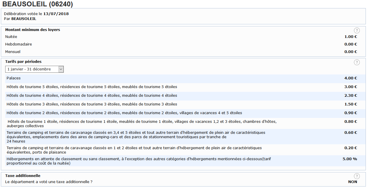Click the Palaces row label
Image resolution: width=367 pixels, height=188 pixels.
(14, 78)
